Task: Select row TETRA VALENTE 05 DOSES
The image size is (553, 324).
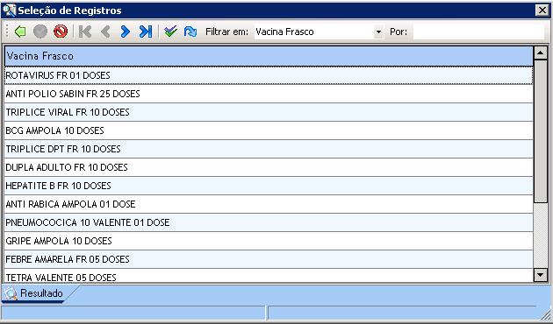Action: (269, 276)
